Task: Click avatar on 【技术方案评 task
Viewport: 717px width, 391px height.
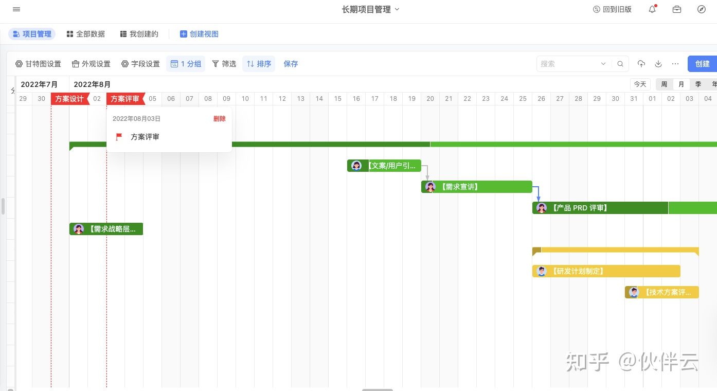Action: point(634,292)
